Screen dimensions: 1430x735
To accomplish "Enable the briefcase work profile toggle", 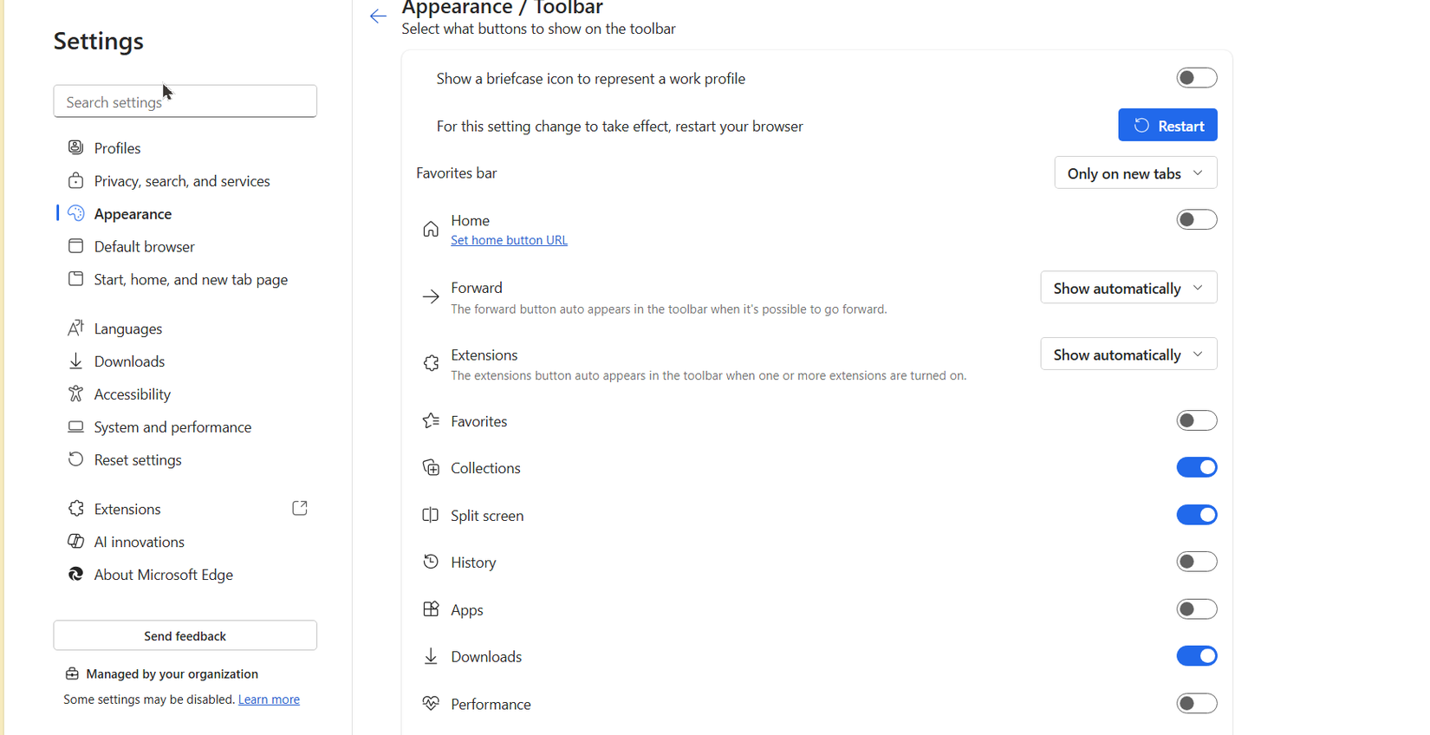I will click(x=1196, y=77).
